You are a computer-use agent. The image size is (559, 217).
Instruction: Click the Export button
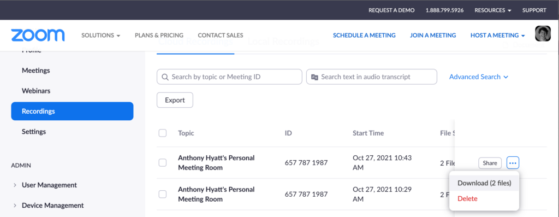coord(175,100)
